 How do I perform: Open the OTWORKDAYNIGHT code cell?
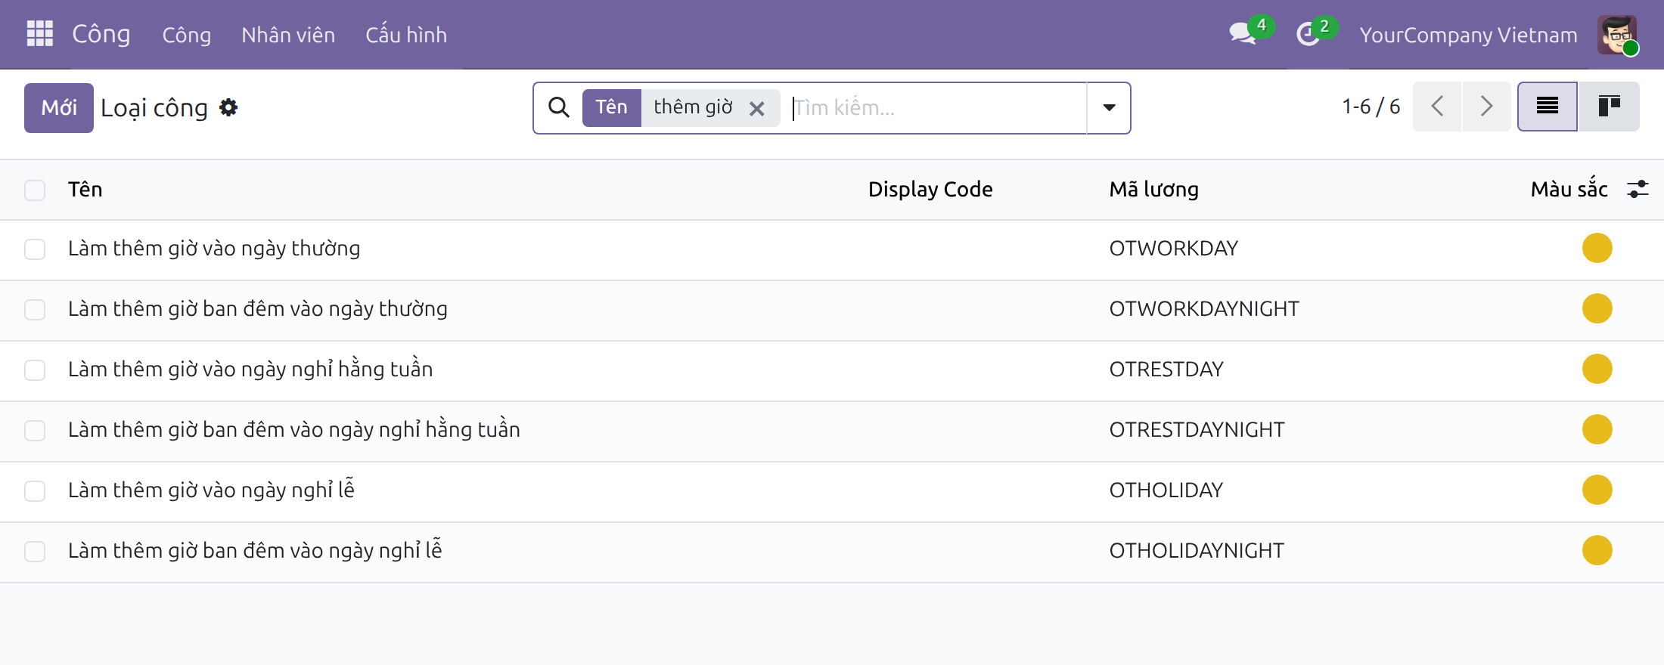[1204, 309]
